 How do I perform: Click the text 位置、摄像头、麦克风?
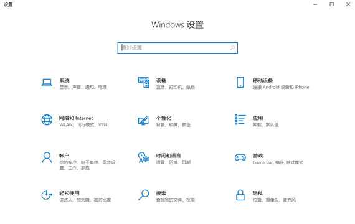tap(275, 200)
